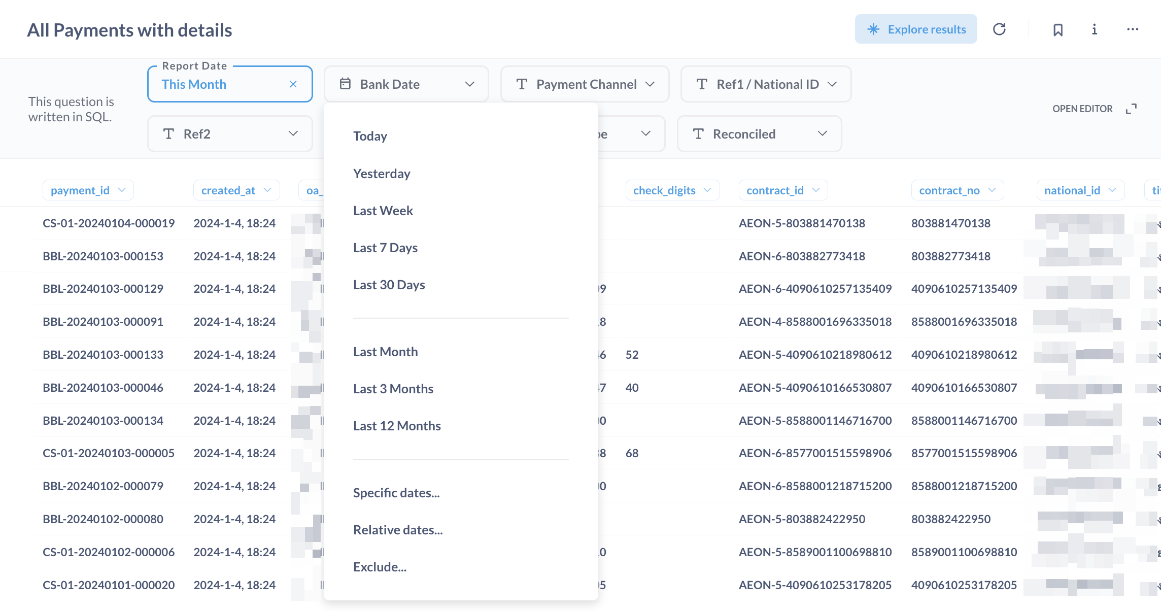Clear the This Month filter with X
1161x611 pixels.
pos(293,84)
